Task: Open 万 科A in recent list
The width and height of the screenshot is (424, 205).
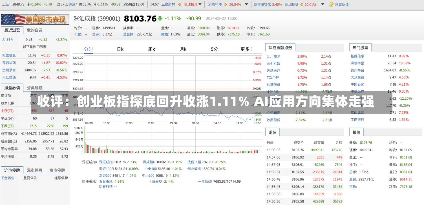Action: (x=8, y=39)
